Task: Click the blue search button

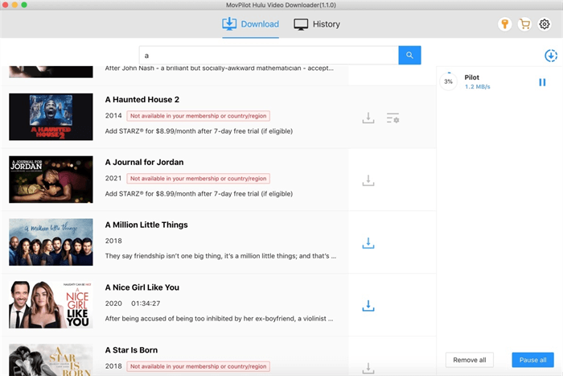Action: pyautogui.click(x=409, y=56)
